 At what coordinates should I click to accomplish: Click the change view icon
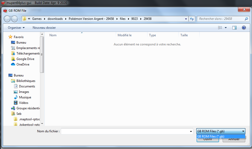tap(220, 28)
